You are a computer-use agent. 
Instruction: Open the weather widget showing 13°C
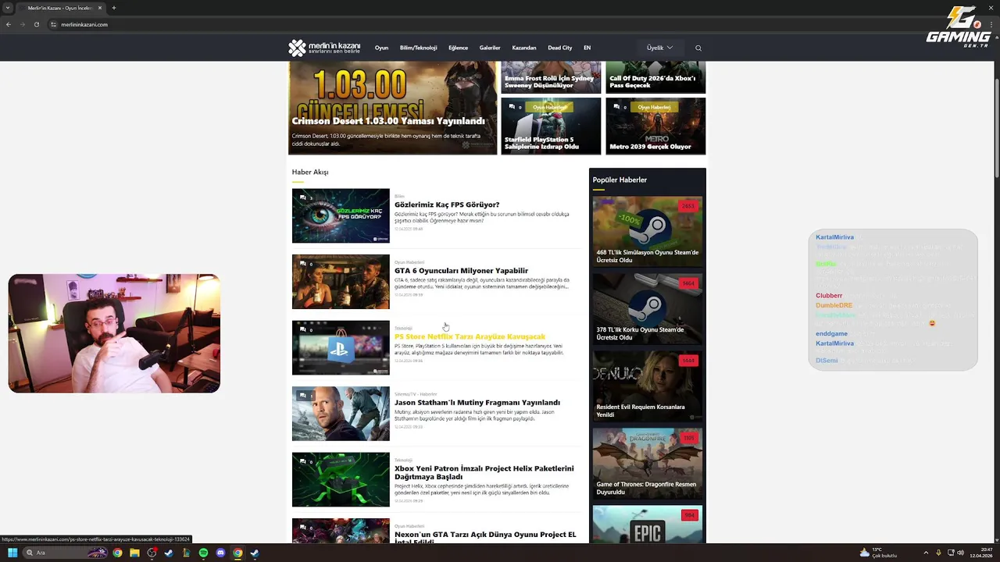[878, 553]
